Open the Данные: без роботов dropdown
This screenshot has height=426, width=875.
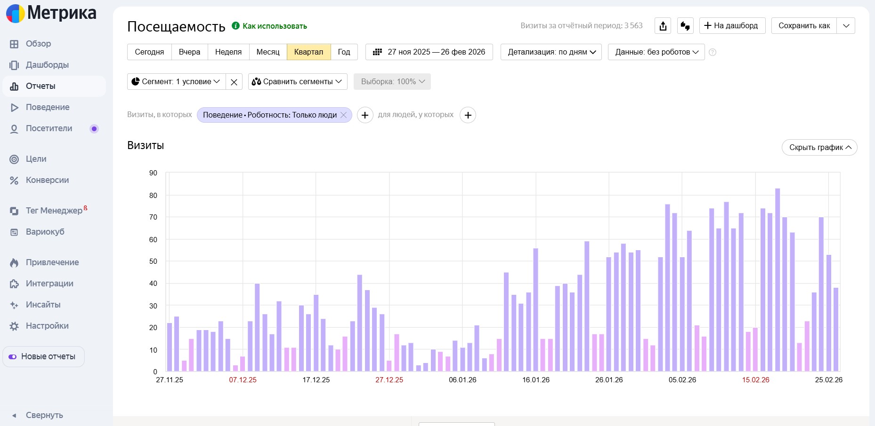tap(656, 52)
